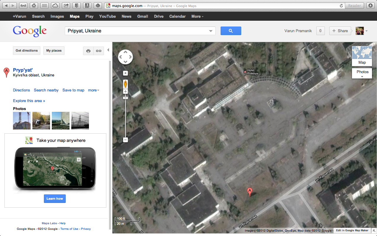Image resolution: width=377 pixels, height=236 pixels.
Task: Click the Home icon in Safari toolbar
Action: 34,6
